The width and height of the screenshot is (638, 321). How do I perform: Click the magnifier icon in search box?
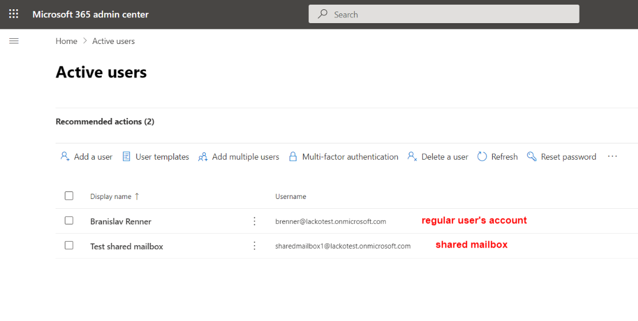click(x=323, y=14)
